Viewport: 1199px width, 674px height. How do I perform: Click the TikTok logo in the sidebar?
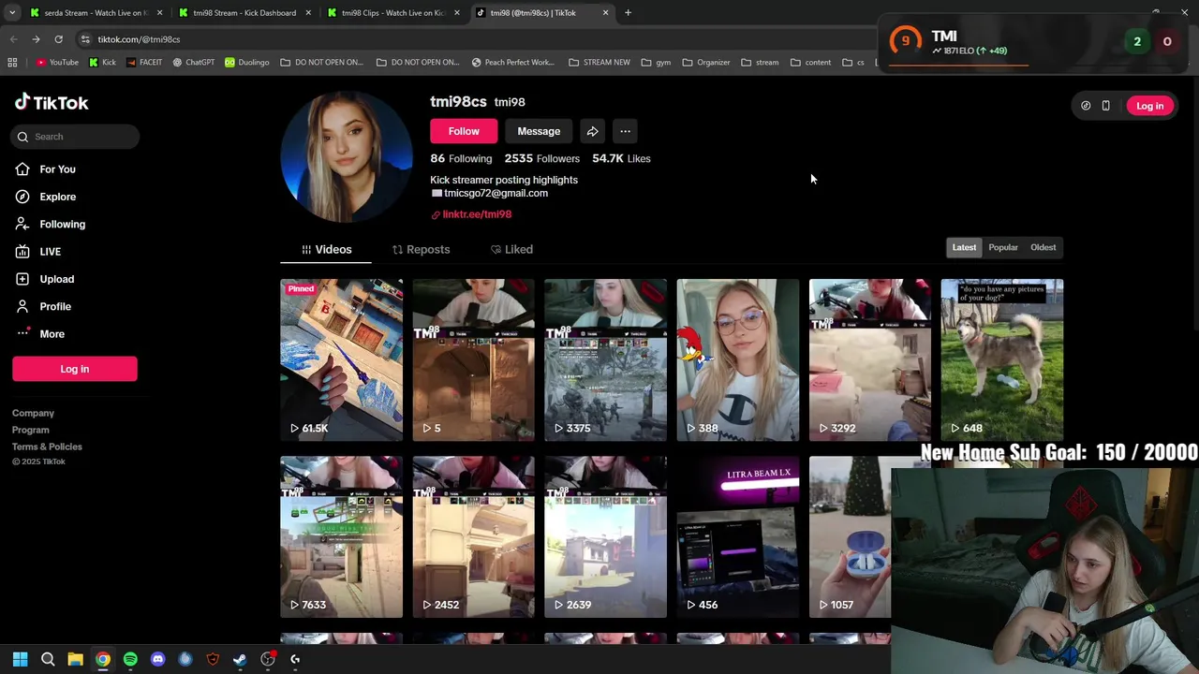[x=52, y=102]
